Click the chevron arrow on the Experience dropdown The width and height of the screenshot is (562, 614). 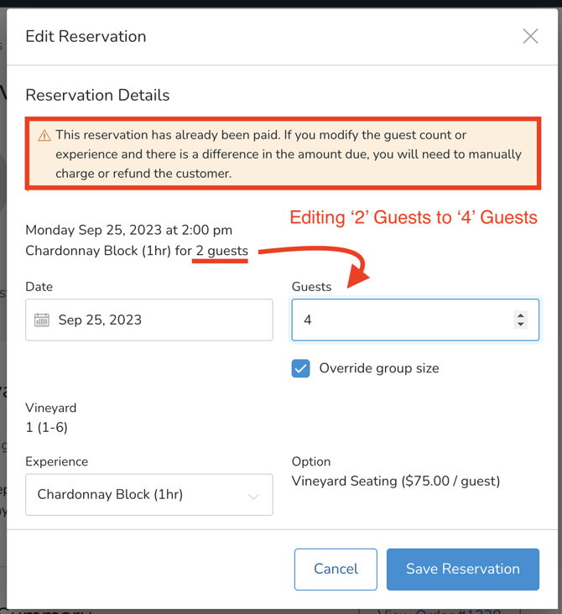coord(253,496)
